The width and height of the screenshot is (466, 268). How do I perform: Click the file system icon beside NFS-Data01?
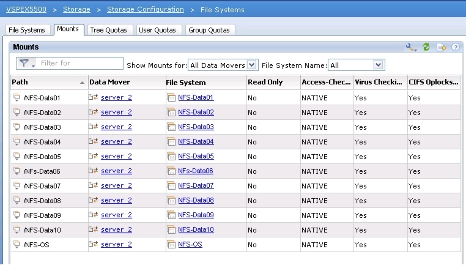pyautogui.click(x=171, y=97)
